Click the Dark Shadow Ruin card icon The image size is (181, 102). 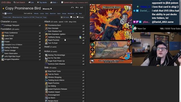(46, 31)
